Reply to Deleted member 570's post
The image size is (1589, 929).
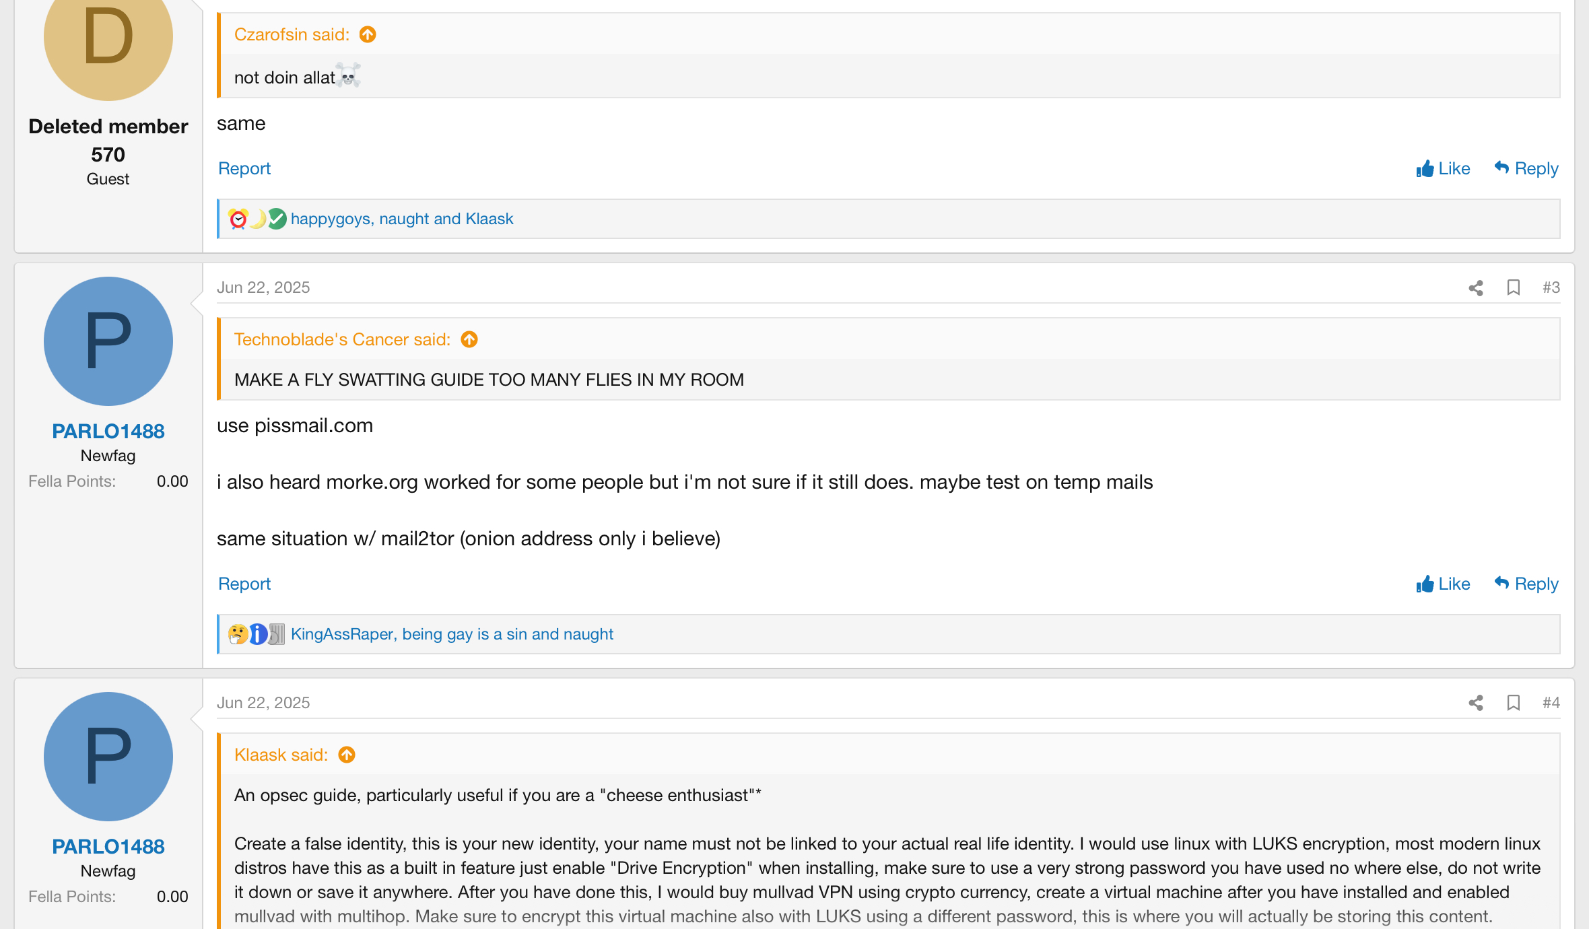[x=1526, y=168]
